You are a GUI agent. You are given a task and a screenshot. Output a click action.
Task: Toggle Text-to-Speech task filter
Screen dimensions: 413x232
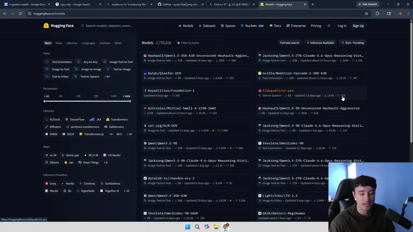(x=86, y=77)
